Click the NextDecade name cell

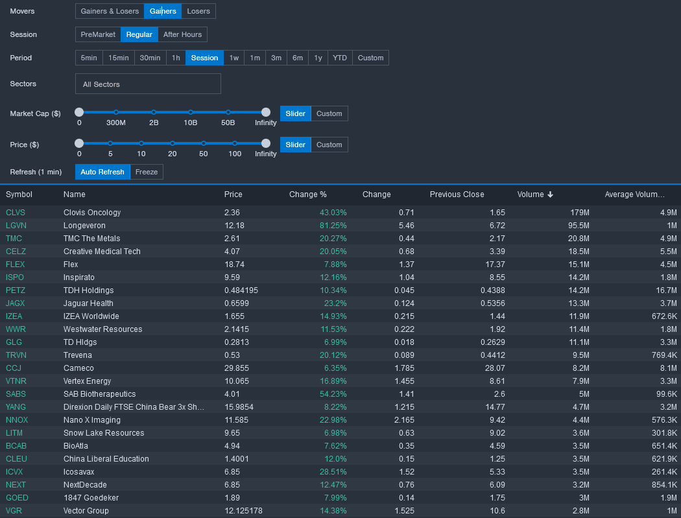pos(85,485)
